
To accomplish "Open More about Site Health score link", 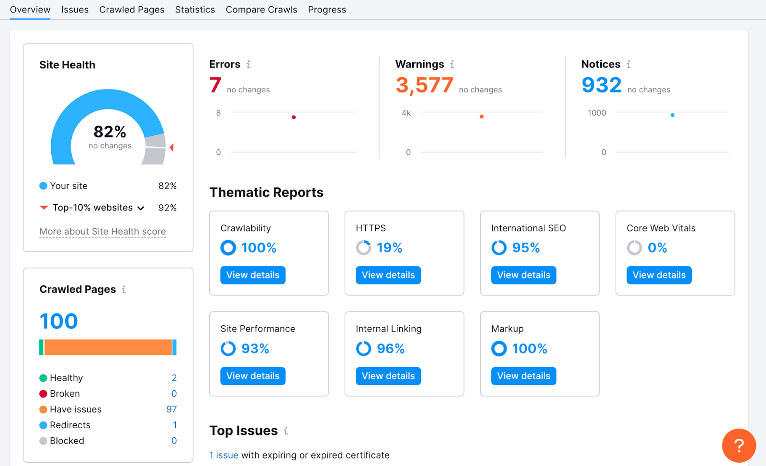I will point(102,232).
